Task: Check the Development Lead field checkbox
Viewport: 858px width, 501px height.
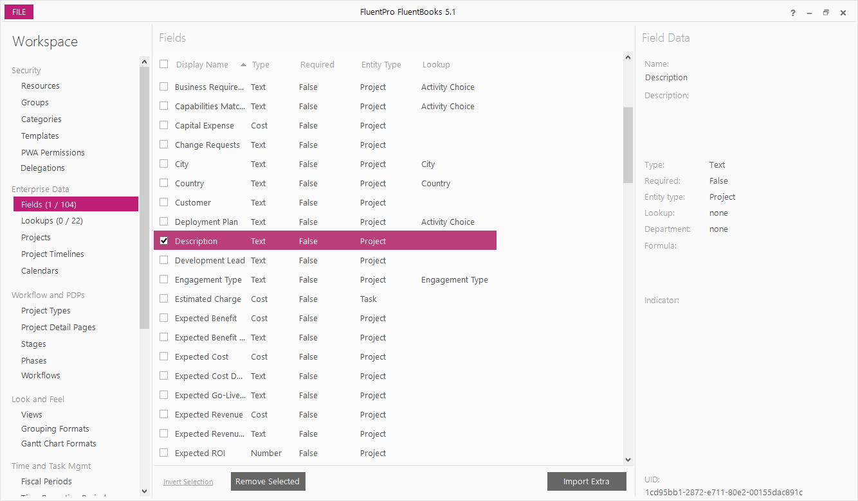Action: click(164, 260)
